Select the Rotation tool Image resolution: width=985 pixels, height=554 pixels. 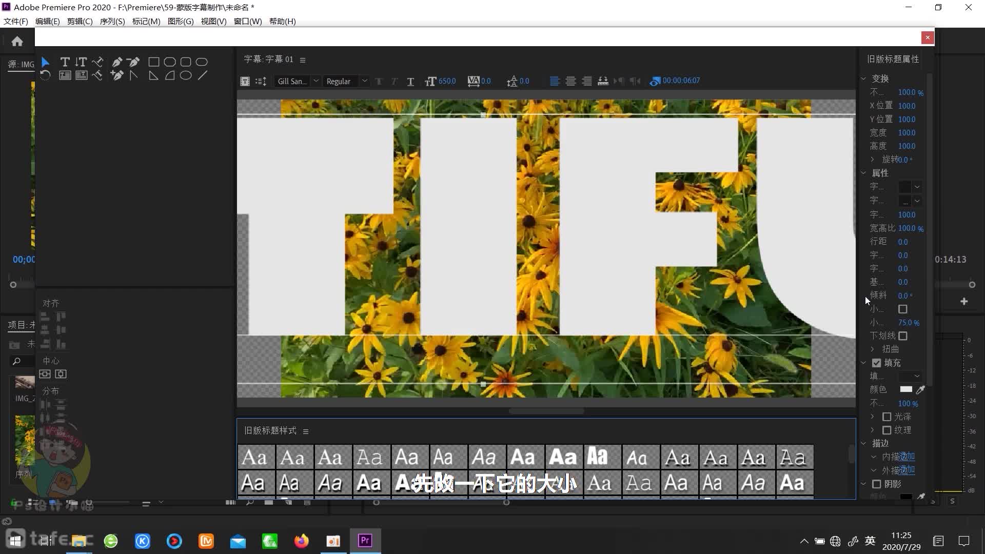(x=45, y=75)
